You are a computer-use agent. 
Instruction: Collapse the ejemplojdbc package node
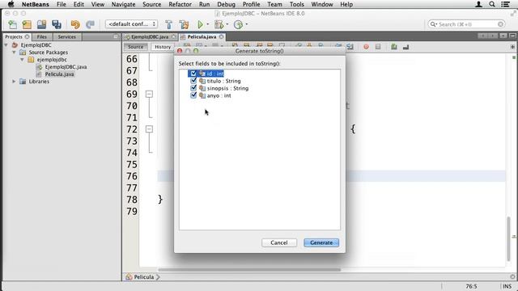pos(22,59)
